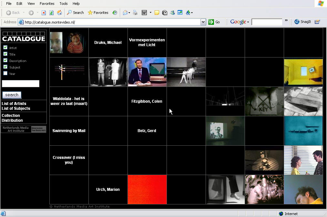Click the Stop loading icon in toolbar
The height and width of the screenshot is (217, 327).
44,13
